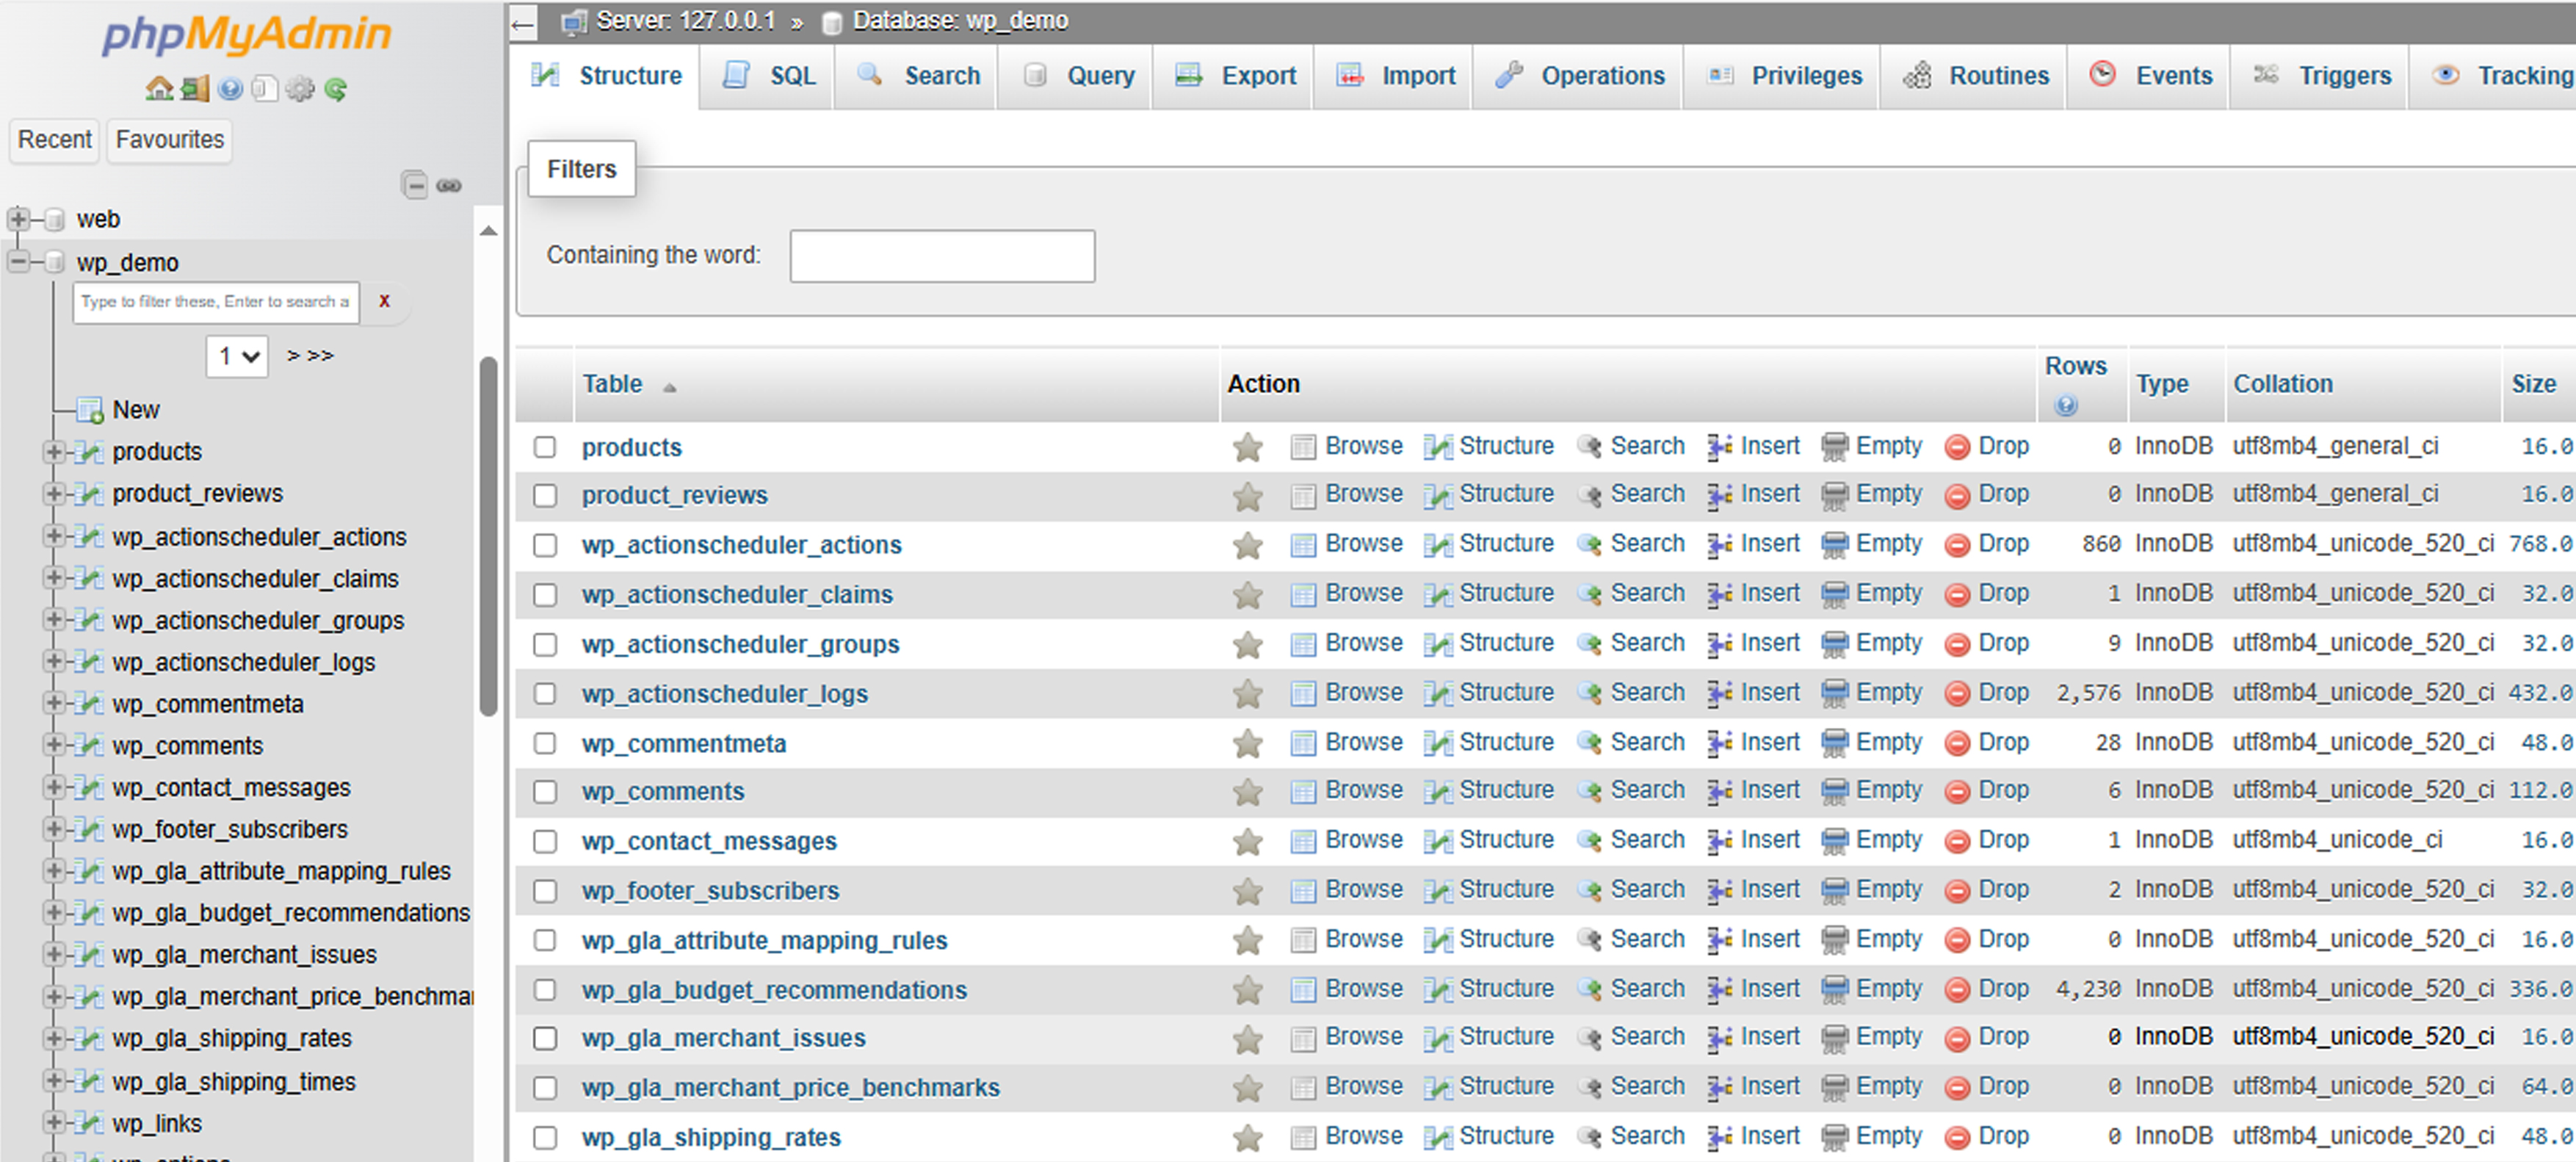Click Search for wp_actionscheduler_groups table
This screenshot has height=1162, width=2576.
coord(1631,643)
